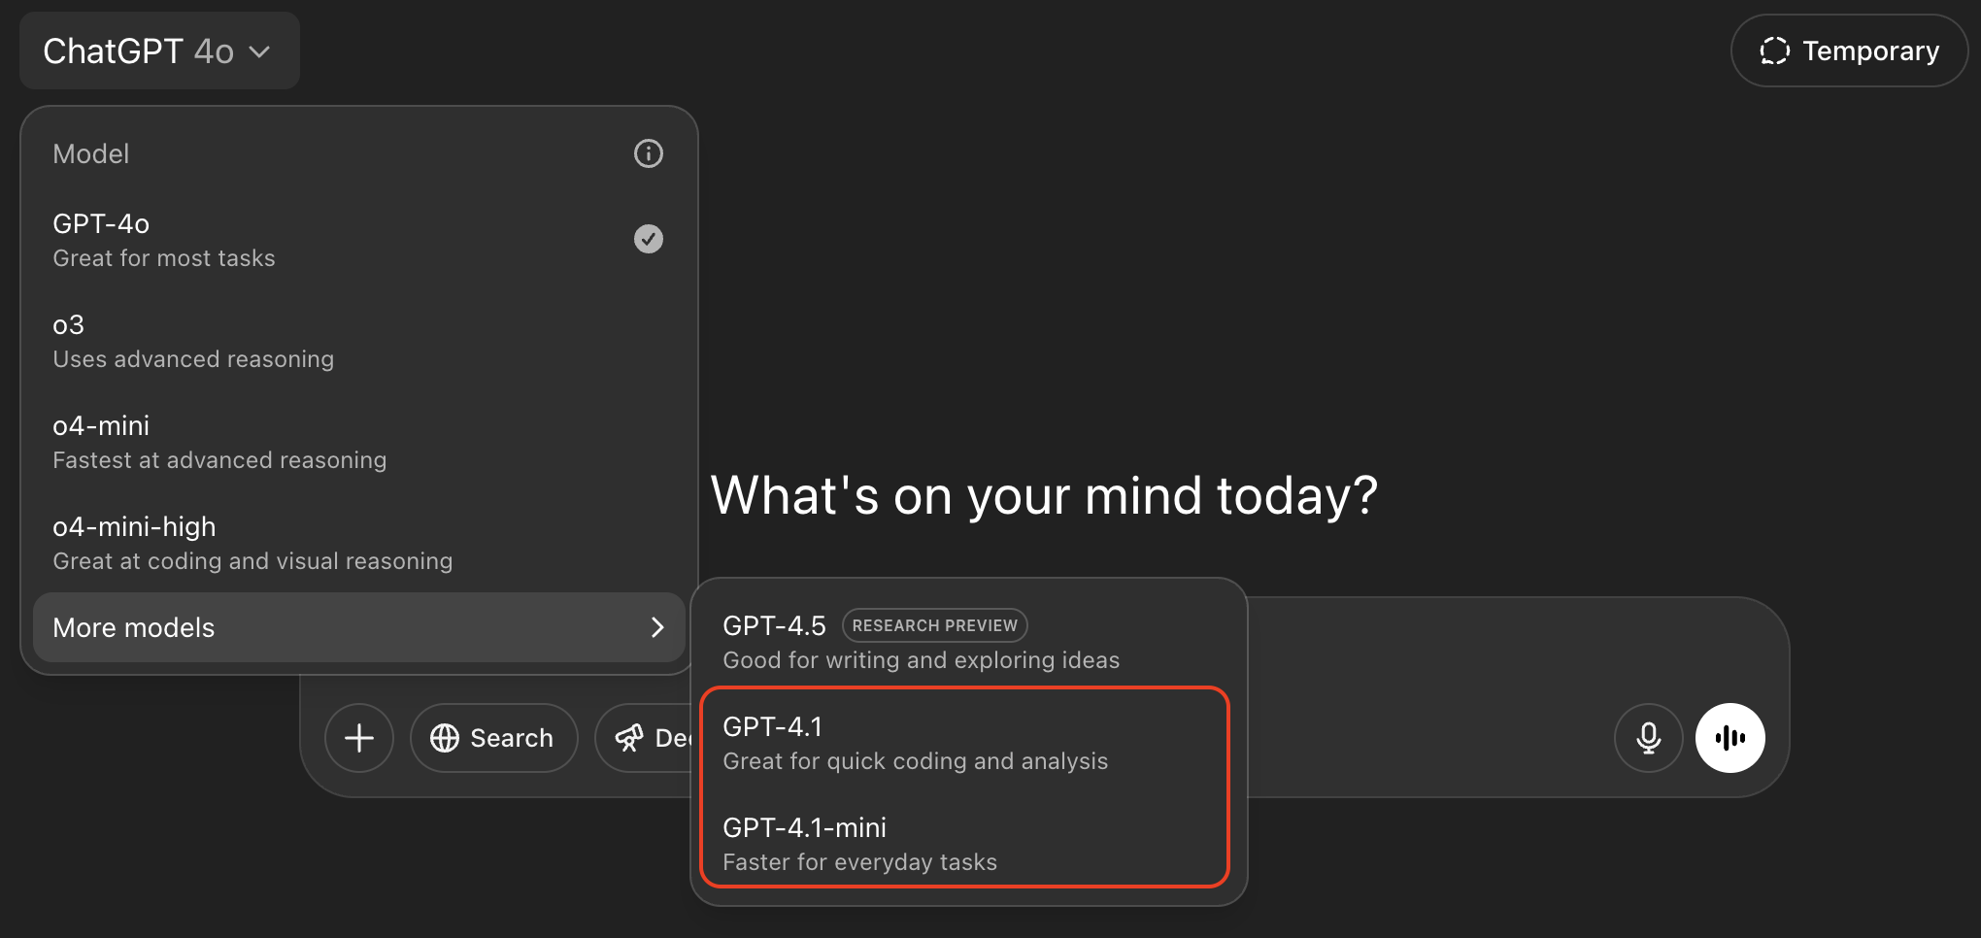The width and height of the screenshot is (1981, 938).
Task: Start voice mode with waveform icon
Action: (x=1730, y=738)
